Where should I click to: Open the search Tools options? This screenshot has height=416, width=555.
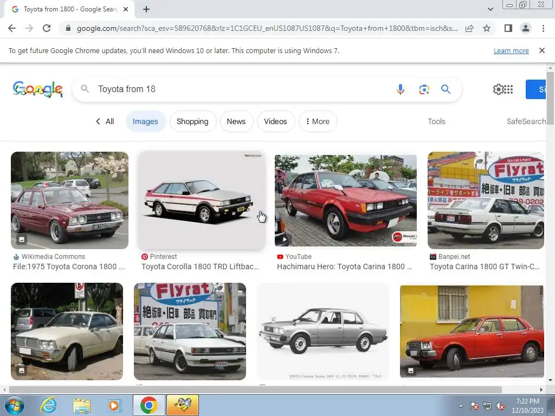point(436,121)
